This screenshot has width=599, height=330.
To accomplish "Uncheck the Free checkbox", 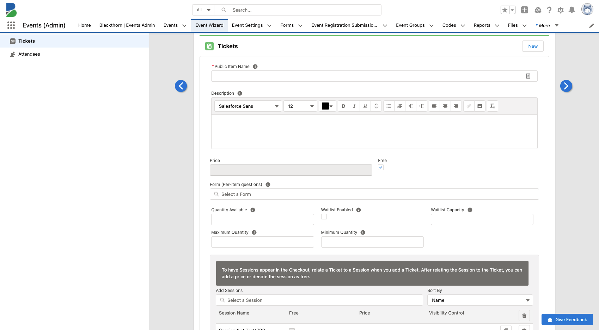I will pyautogui.click(x=381, y=168).
